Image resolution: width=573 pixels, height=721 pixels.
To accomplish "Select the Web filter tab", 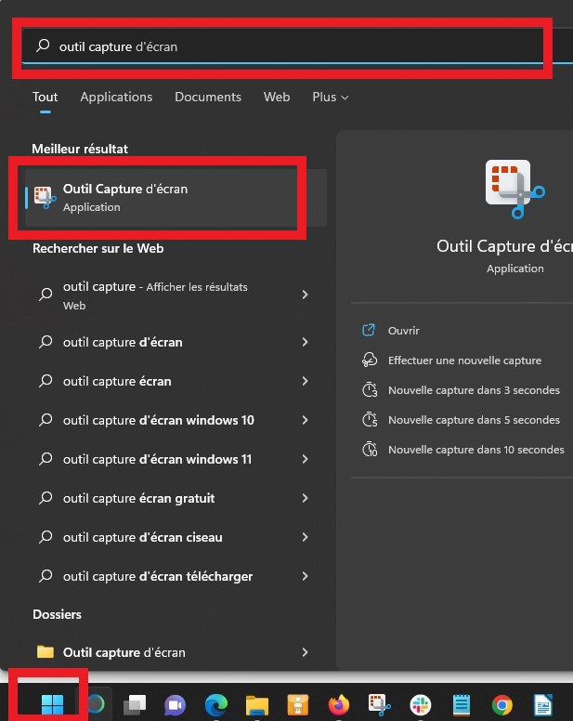I will [277, 97].
